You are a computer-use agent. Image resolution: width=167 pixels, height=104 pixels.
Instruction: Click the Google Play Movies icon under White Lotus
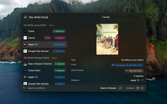tap(25, 51)
